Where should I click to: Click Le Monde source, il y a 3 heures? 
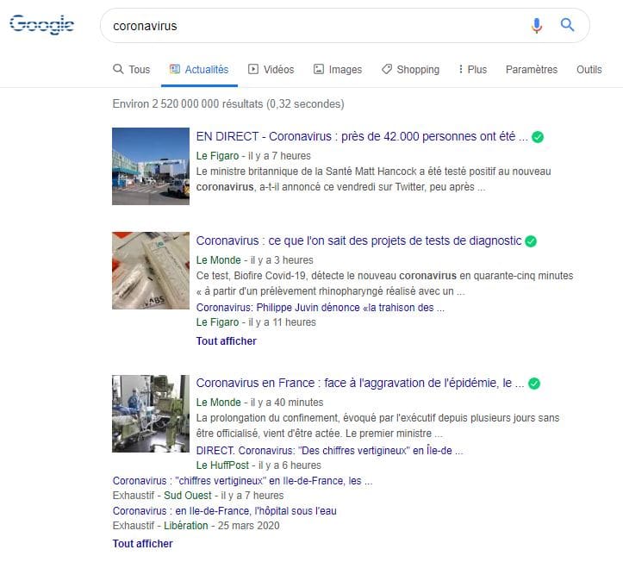point(219,260)
